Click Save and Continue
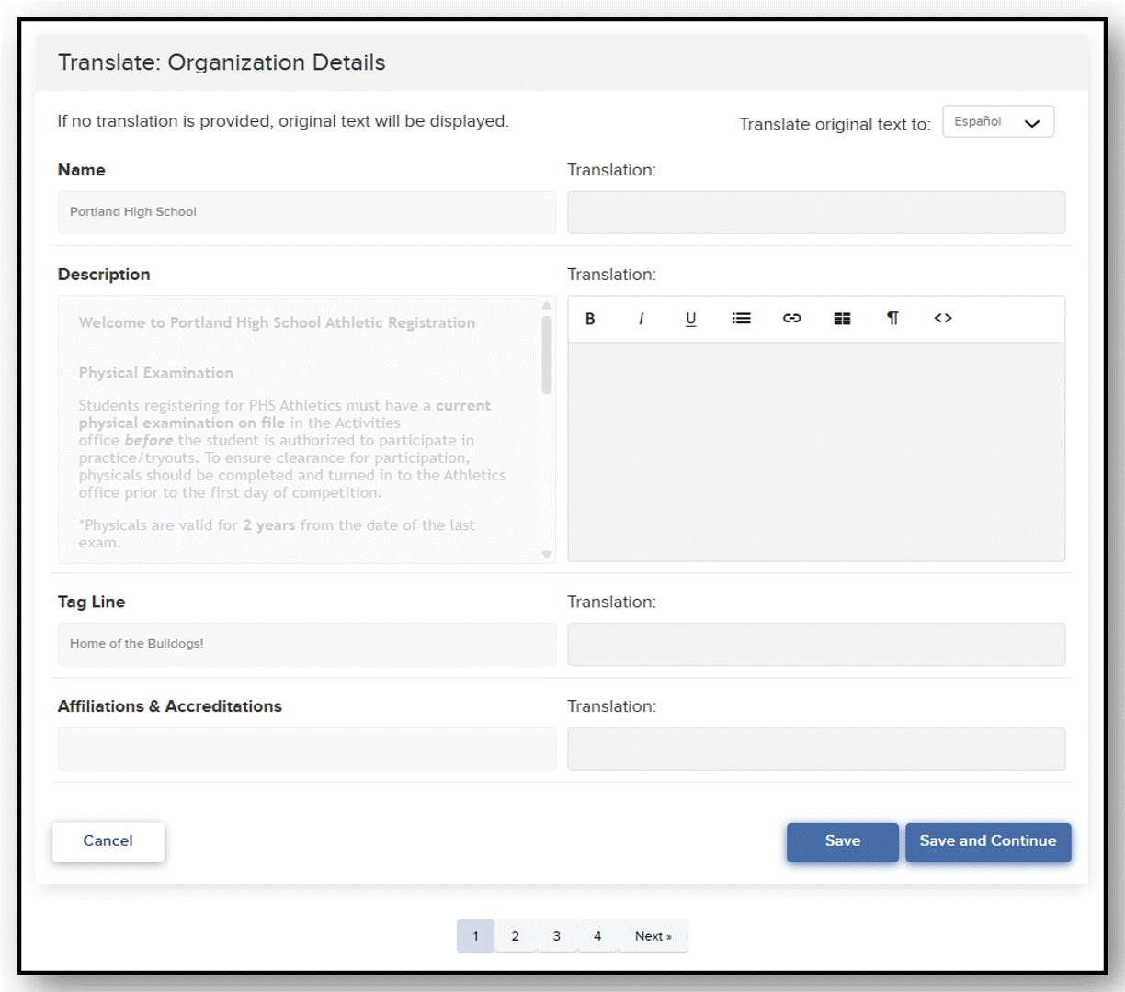 pos(988,841)
